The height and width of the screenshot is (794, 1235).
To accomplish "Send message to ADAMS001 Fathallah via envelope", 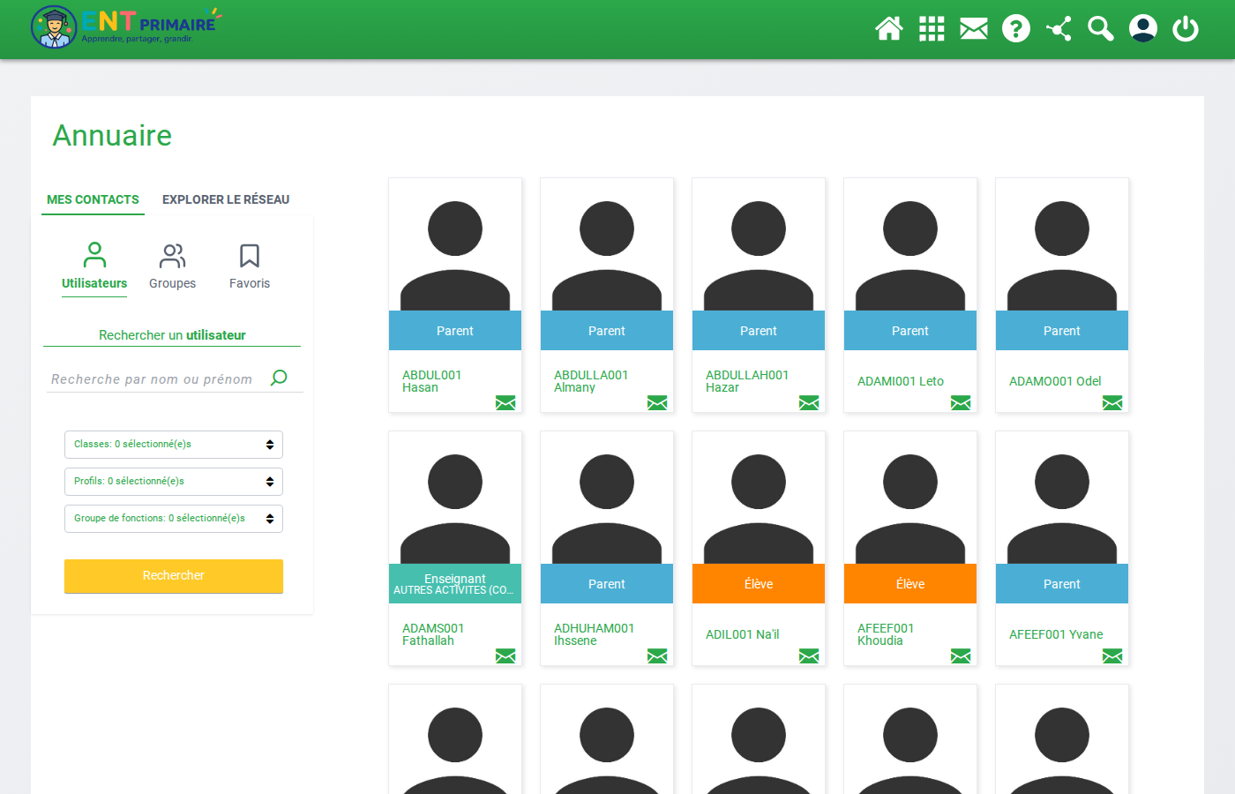I will point(505,656).
